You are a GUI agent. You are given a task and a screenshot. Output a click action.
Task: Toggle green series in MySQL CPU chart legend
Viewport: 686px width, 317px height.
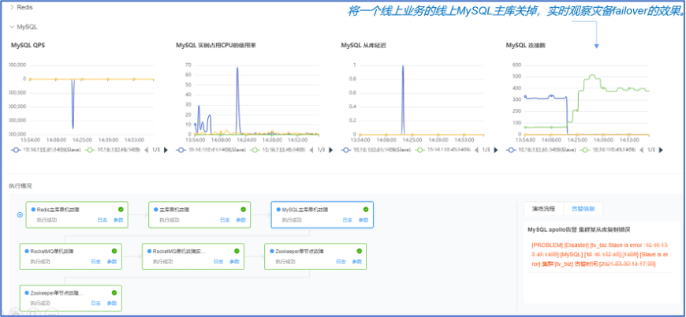click(278, 150)
